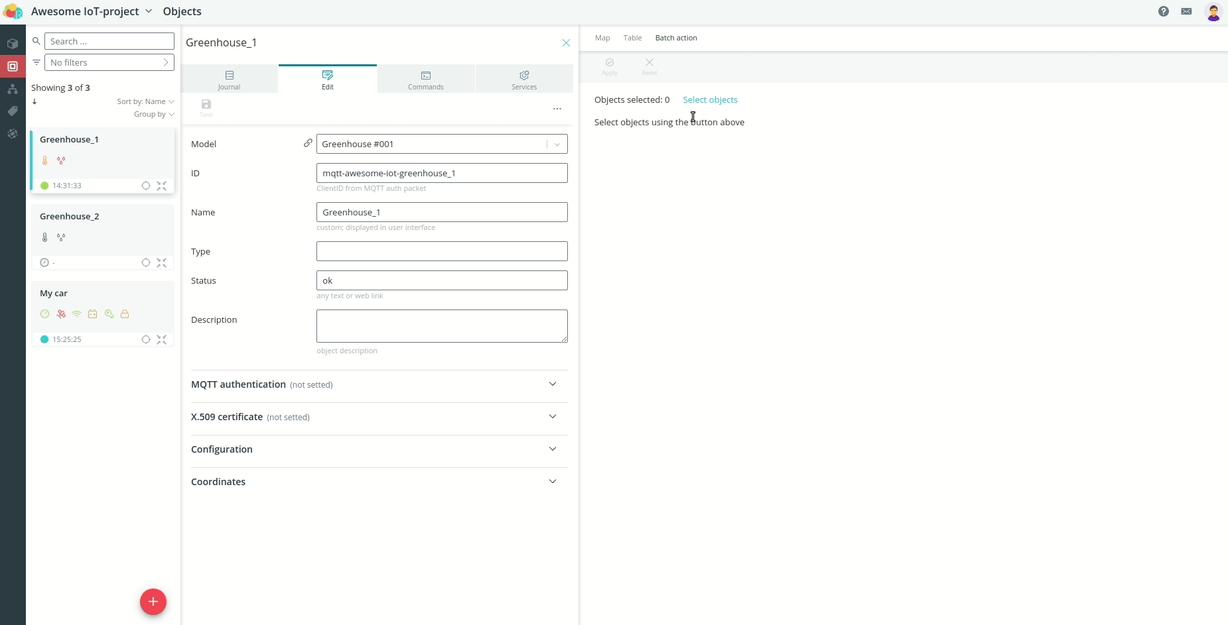
Task: Switch to the Batch action tab
Action: coord(676,38)
